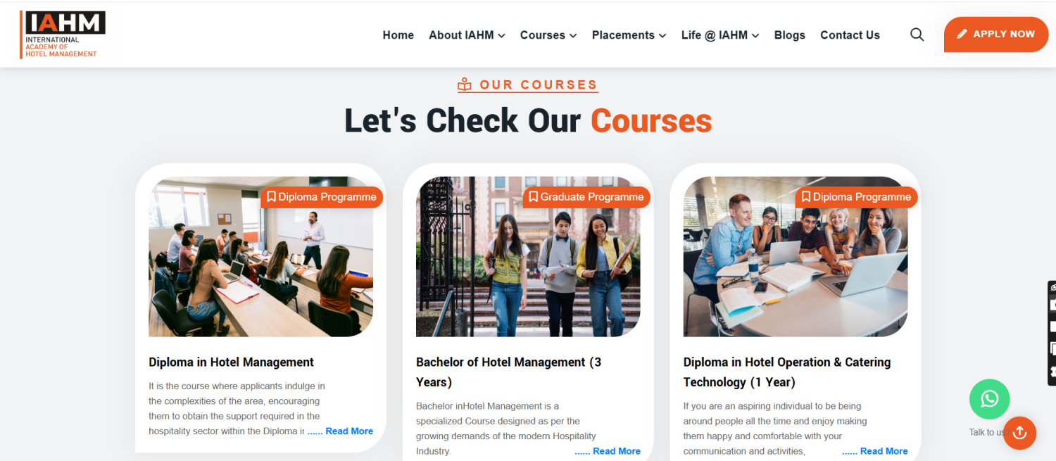Click the IAHM logo
This screenshot has width=1056, height=461.
(63, 34)
